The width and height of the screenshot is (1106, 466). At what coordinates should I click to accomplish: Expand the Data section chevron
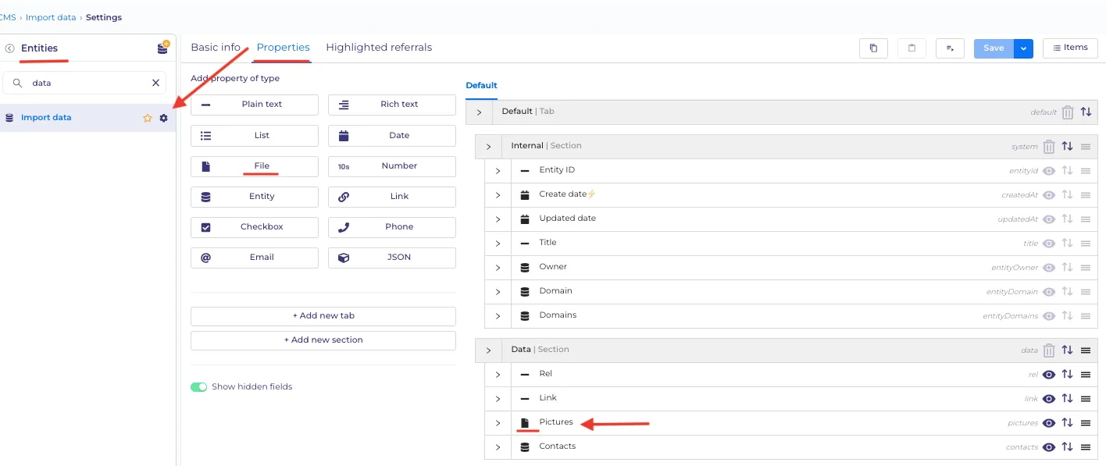[x=488, y=350]
